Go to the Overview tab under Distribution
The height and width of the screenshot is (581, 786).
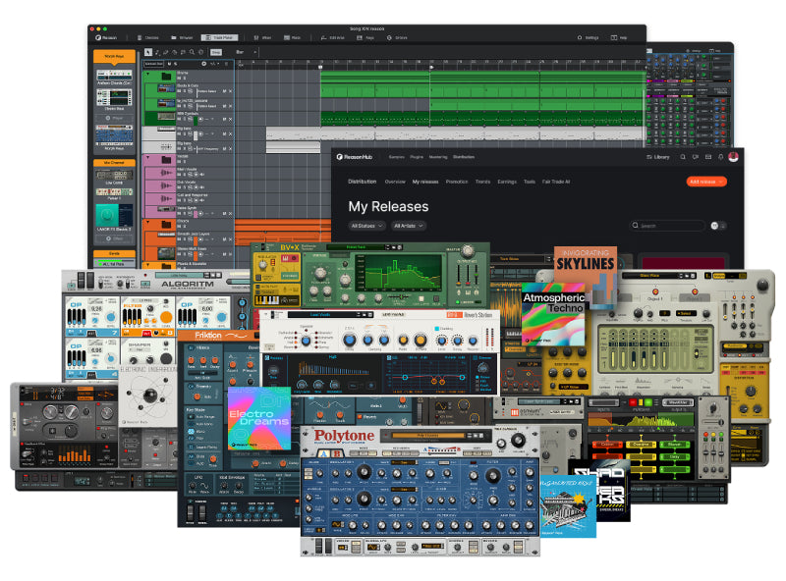(x=395, y=182)
